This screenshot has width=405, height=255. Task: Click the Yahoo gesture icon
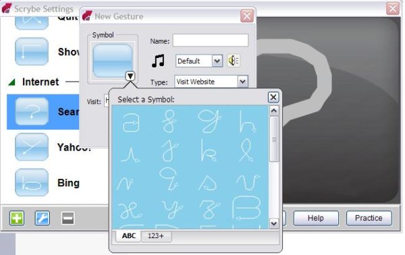point(32,147)
